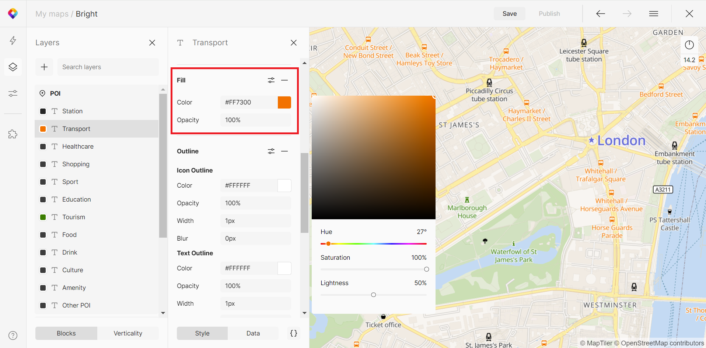Toggle the Station layer color square
Viewport: 706px width, 348px height.
click(x=43, y=111)
